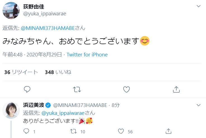Reply to 浜辺美波's ありがとうございます tweet
Viewport: 206px width, 138px height.
point(27,131)
